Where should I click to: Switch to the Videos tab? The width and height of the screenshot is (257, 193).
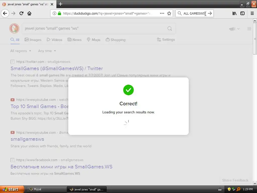click(x=54, y=40)
